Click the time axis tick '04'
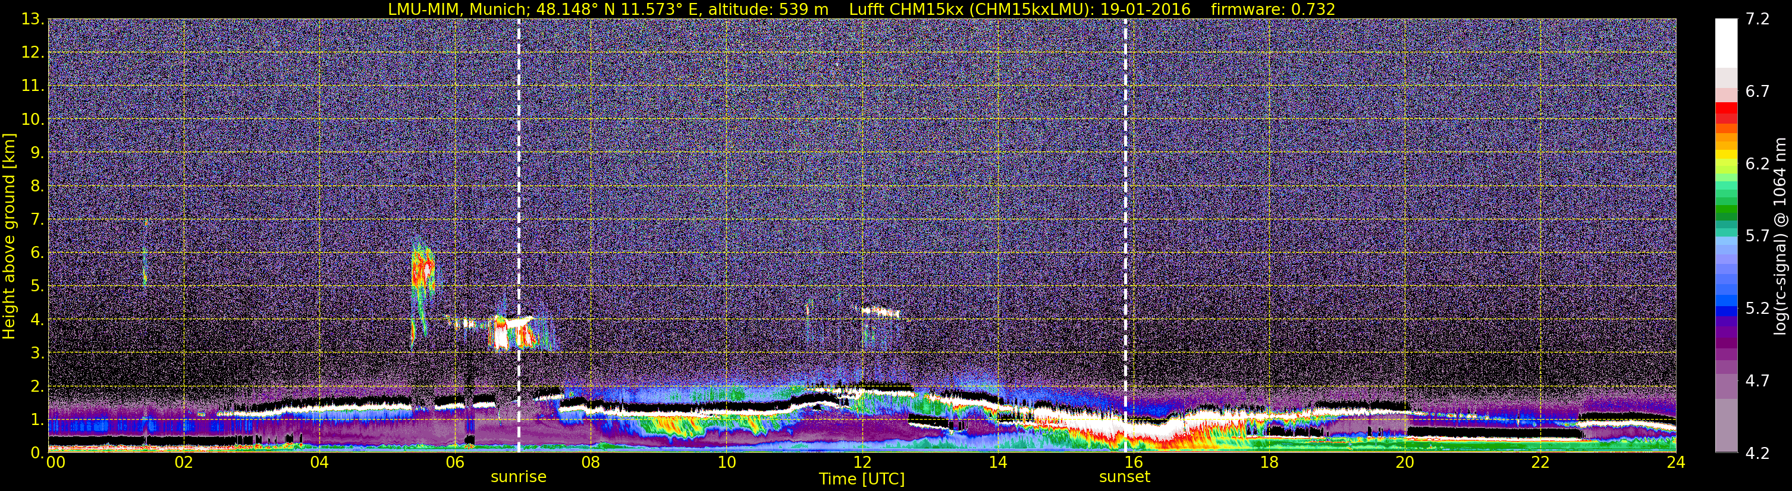This screenshot has width=1792, height=491. (319, 462)
